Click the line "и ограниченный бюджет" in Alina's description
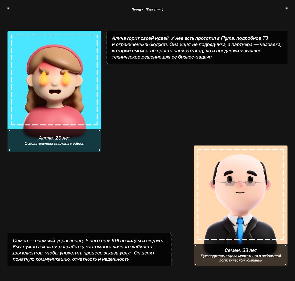 [140, 44]
